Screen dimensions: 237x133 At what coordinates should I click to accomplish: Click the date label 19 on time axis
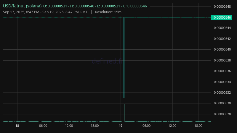121,126
